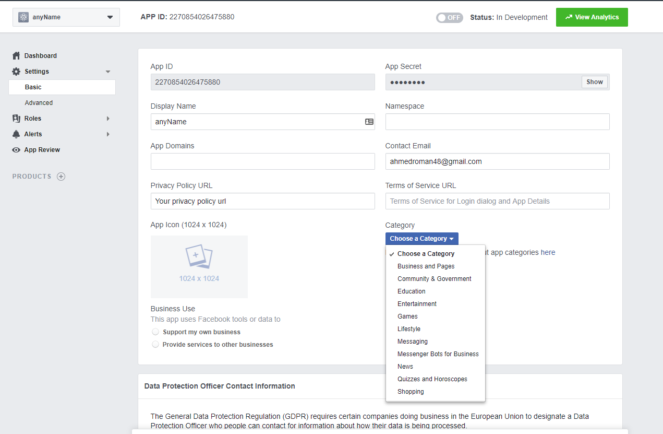Click the Alerts bell icon
The height and width of the screenshot is (434, 663).
point(16,134)
